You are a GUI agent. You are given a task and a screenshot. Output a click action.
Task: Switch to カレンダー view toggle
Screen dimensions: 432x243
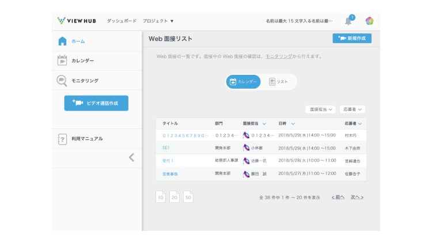tap(243, 82)
